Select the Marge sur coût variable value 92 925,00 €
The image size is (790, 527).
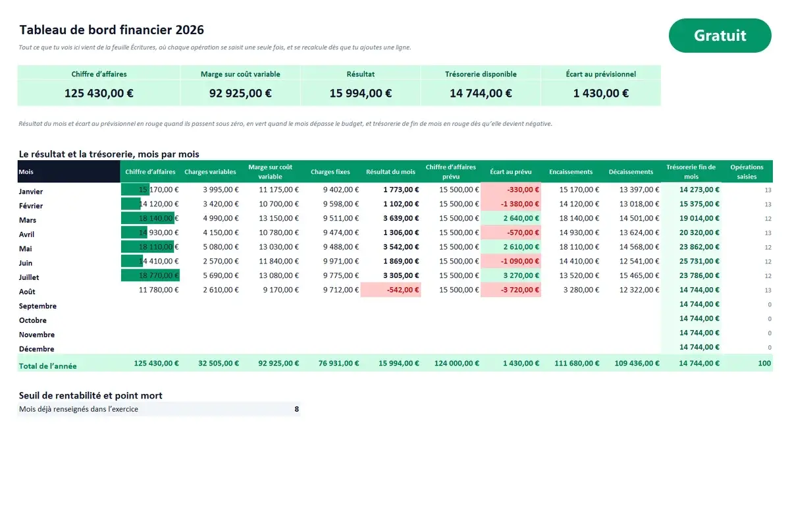(240, 93)
